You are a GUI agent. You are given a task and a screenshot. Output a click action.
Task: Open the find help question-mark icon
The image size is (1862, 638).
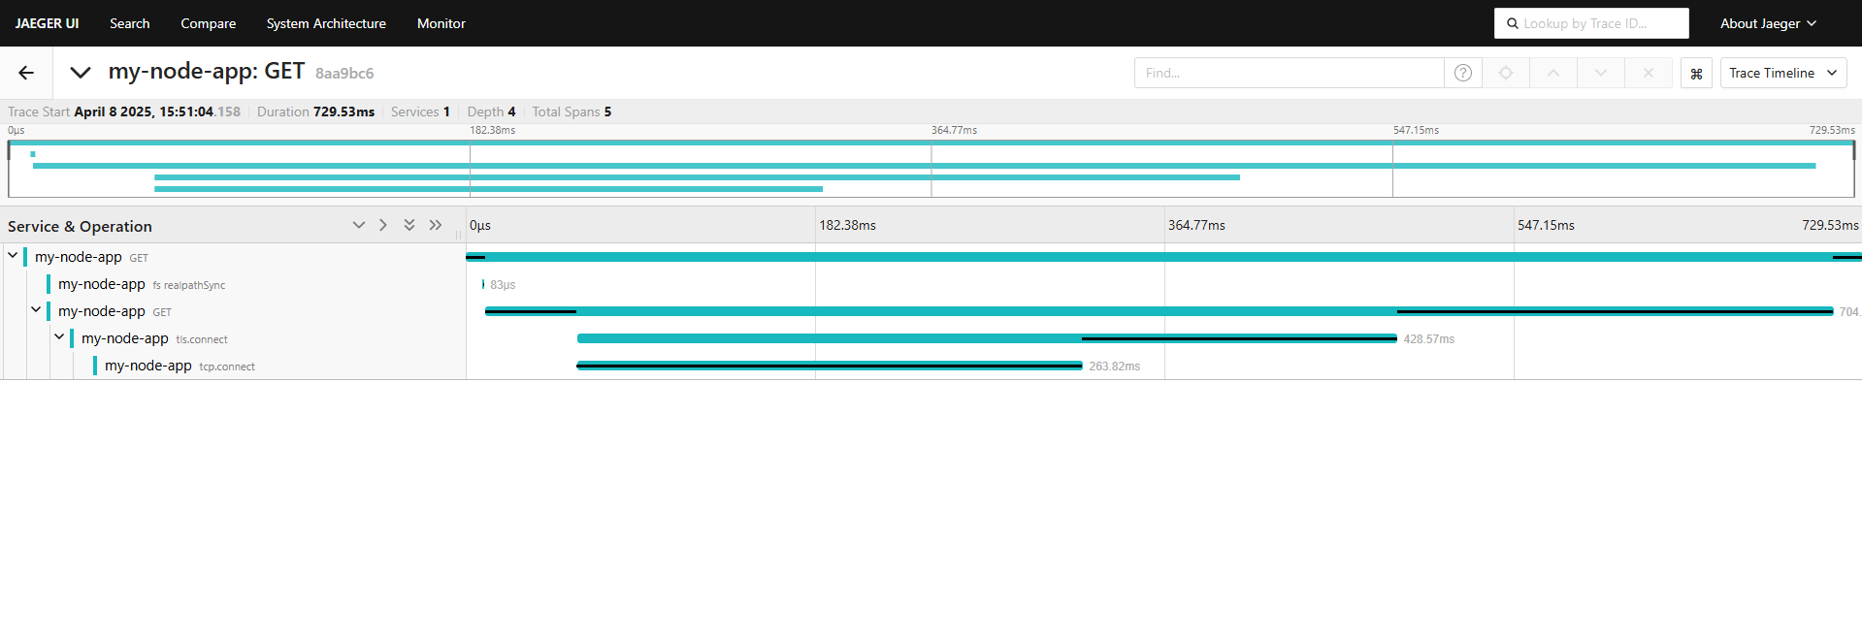pyautogui.click(x=1463, y=73)
